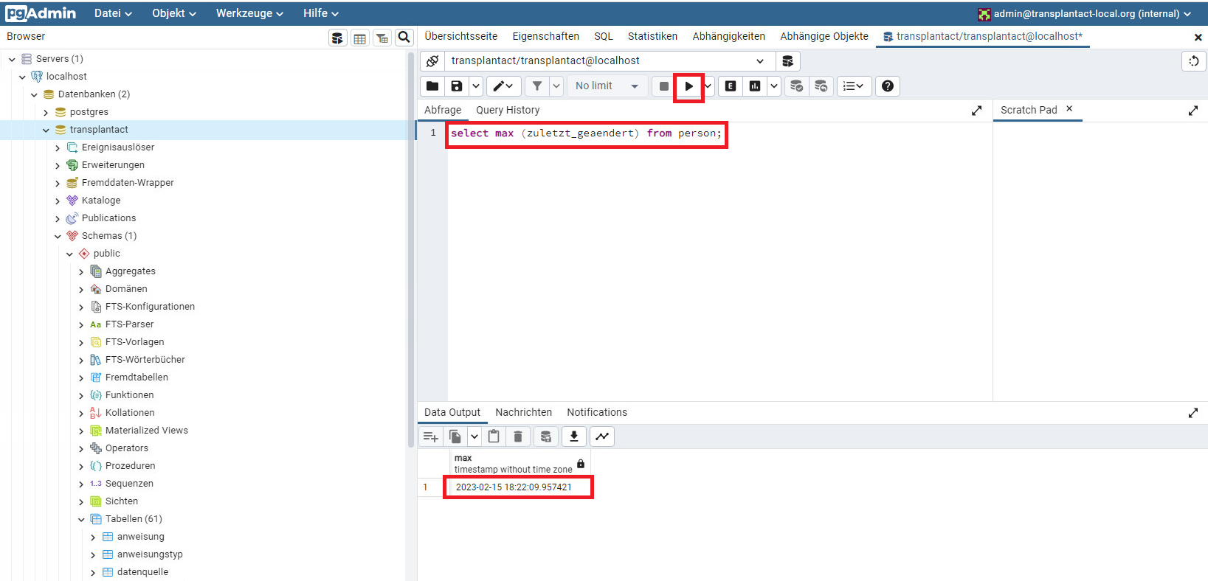Image resolution: width=1208 pixels, height=581 pixels.
Task: Run the query with the Execute button
Action: coord(688,86)
